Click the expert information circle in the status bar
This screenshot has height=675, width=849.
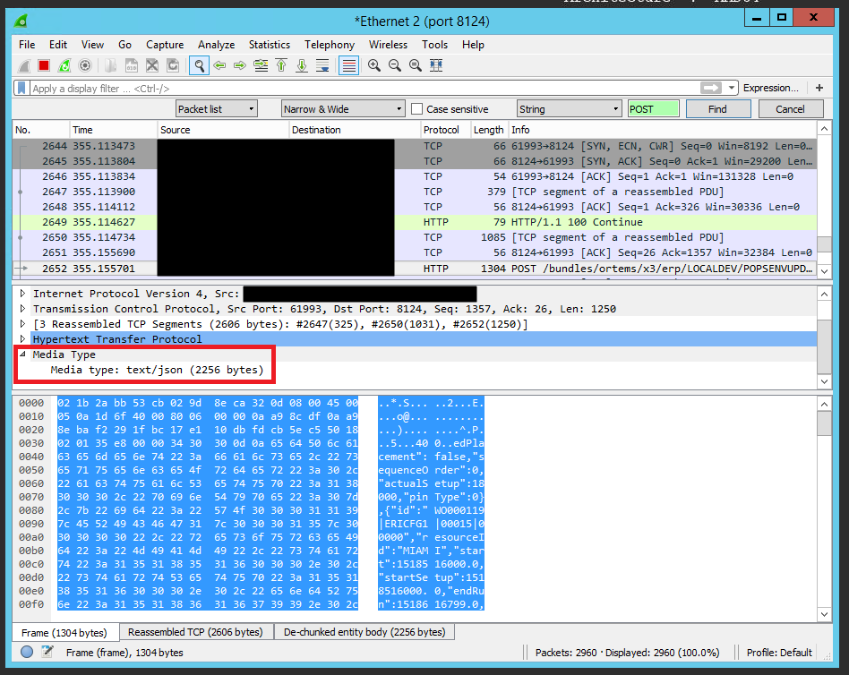[x=27, y=652]
